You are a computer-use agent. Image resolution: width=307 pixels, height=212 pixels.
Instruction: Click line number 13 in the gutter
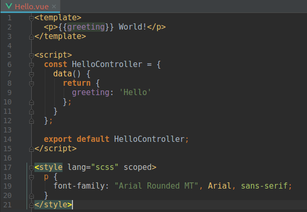8,130
